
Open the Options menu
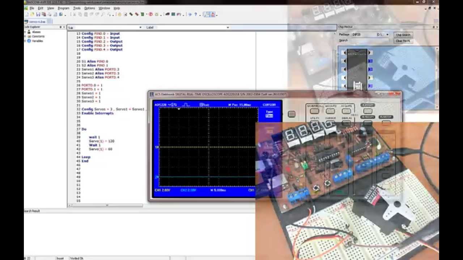(89, 8)
